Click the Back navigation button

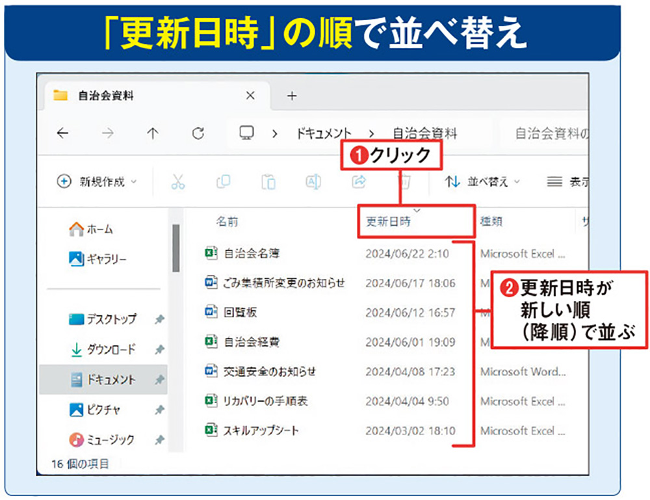pos(62,133)
